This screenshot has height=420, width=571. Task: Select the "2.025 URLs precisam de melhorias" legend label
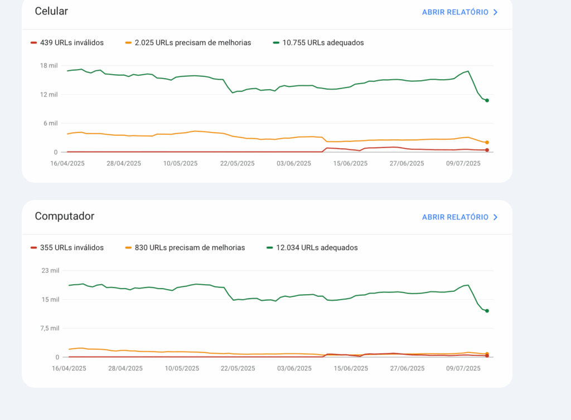[x=192, y=43]
